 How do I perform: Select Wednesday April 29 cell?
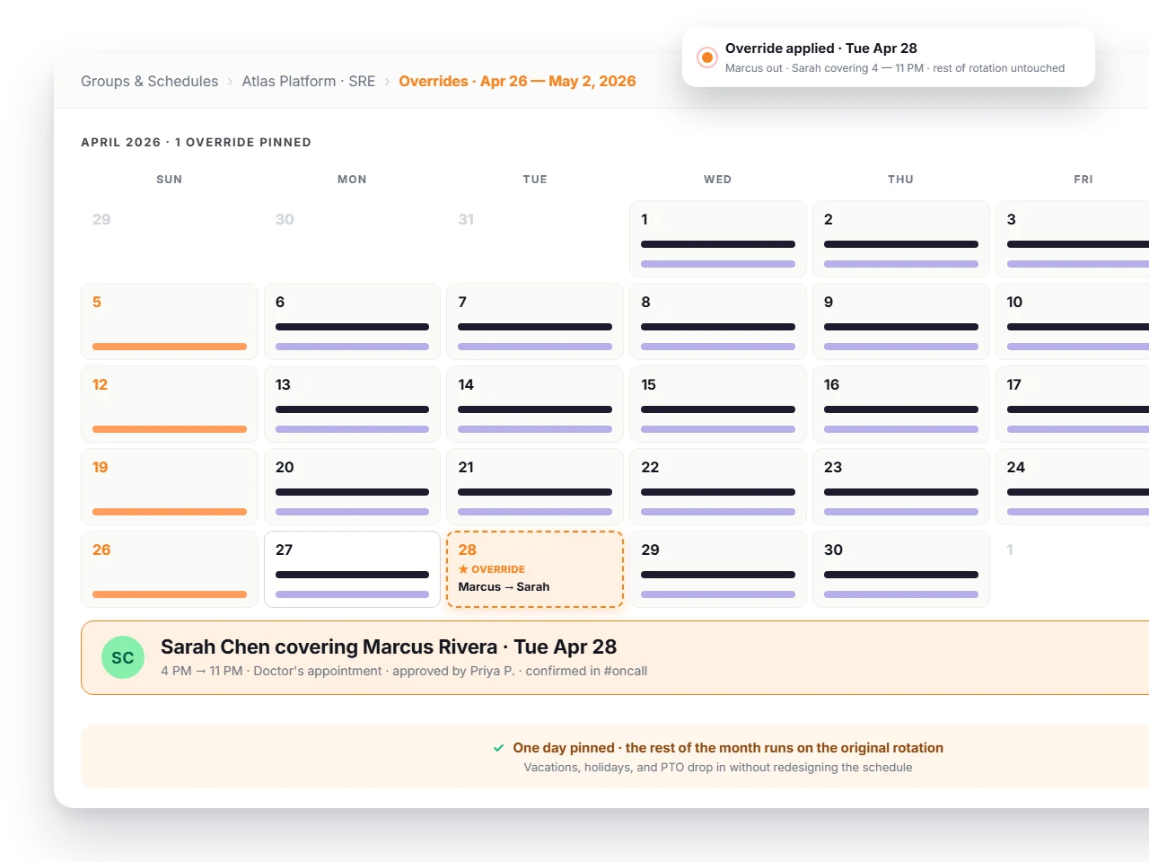coord(718,569)
